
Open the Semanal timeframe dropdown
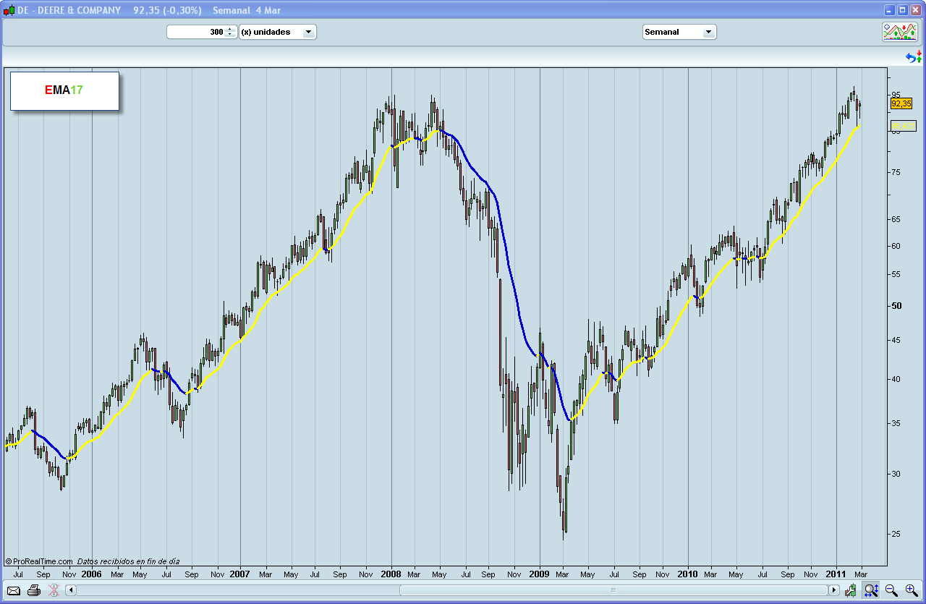click(x=679, y=32)
